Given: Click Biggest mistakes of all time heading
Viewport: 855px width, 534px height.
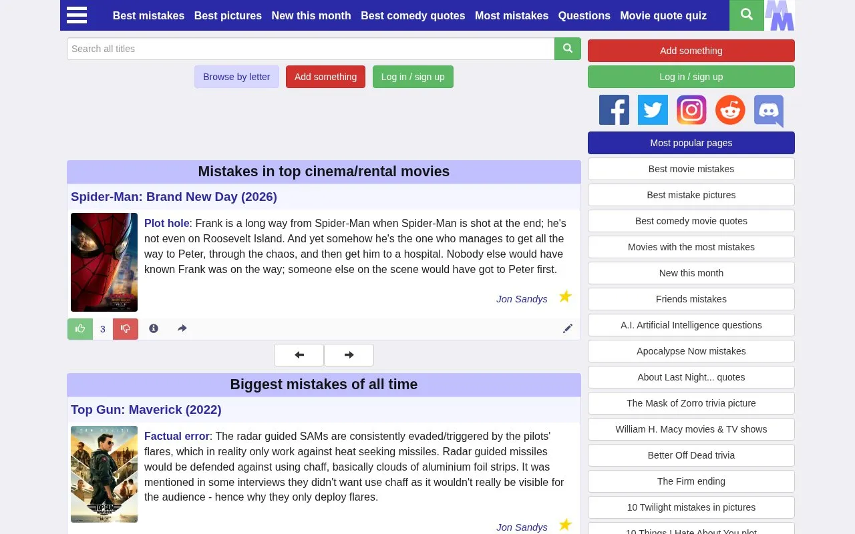Looking at the screenshot, I should (x=324, y=384).
